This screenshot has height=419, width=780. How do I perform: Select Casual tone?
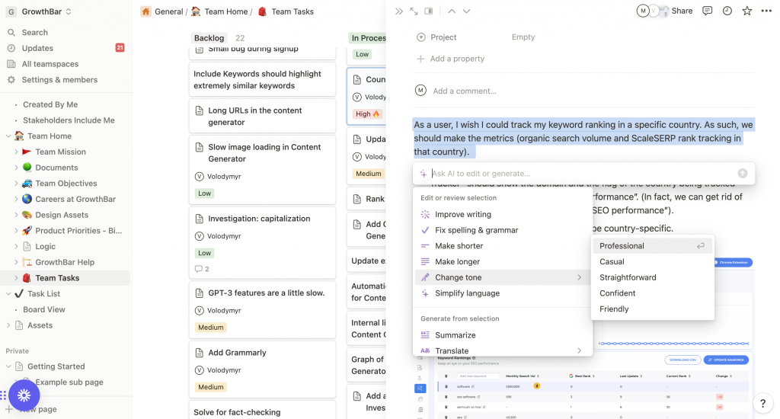coord(653,262)
